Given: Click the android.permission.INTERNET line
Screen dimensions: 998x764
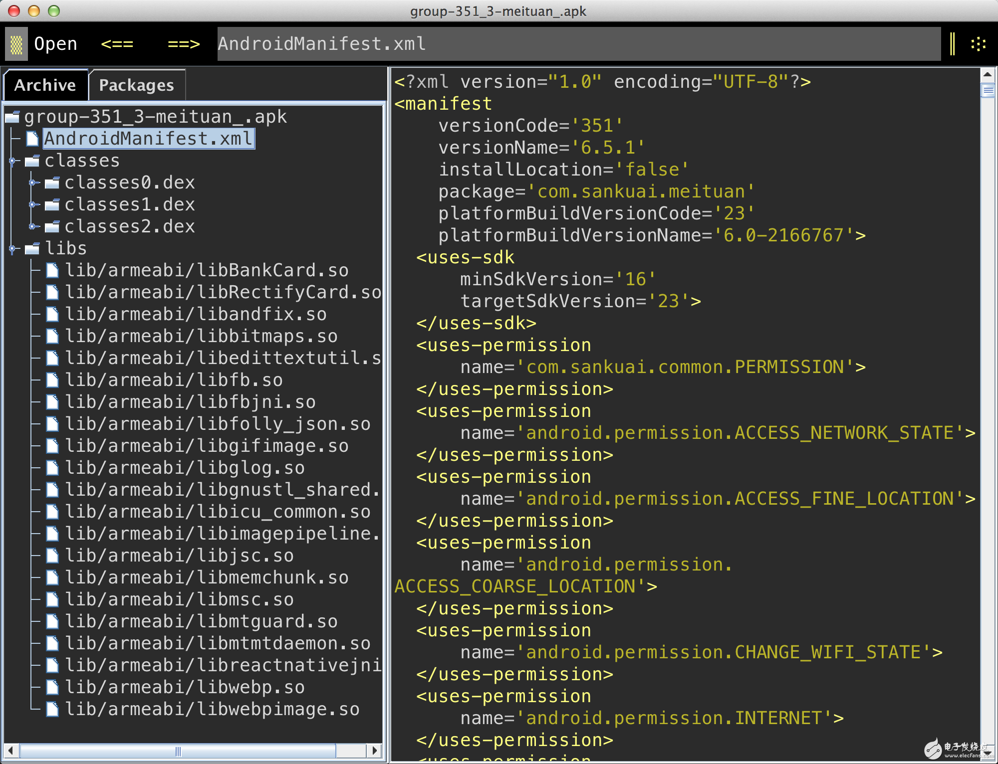Looking at the screenshot, I should pyautogui.click(x=652, y=718).
